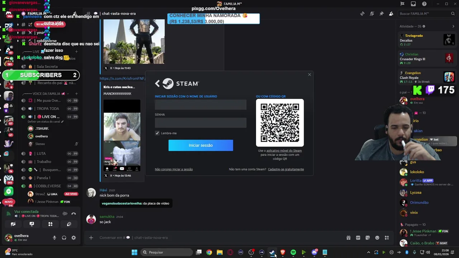
Task: Open member lokoloko in member list
Action: (427, 172)
